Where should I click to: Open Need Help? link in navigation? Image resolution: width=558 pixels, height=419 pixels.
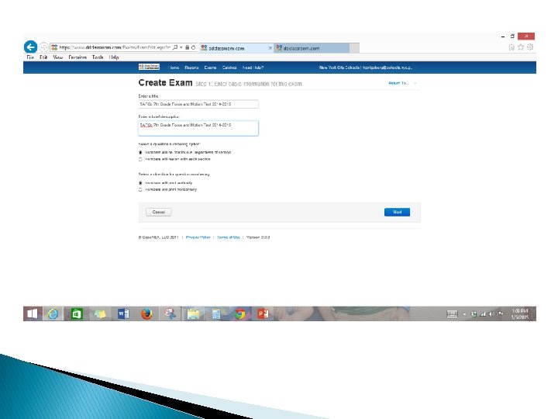coord(253,68)
